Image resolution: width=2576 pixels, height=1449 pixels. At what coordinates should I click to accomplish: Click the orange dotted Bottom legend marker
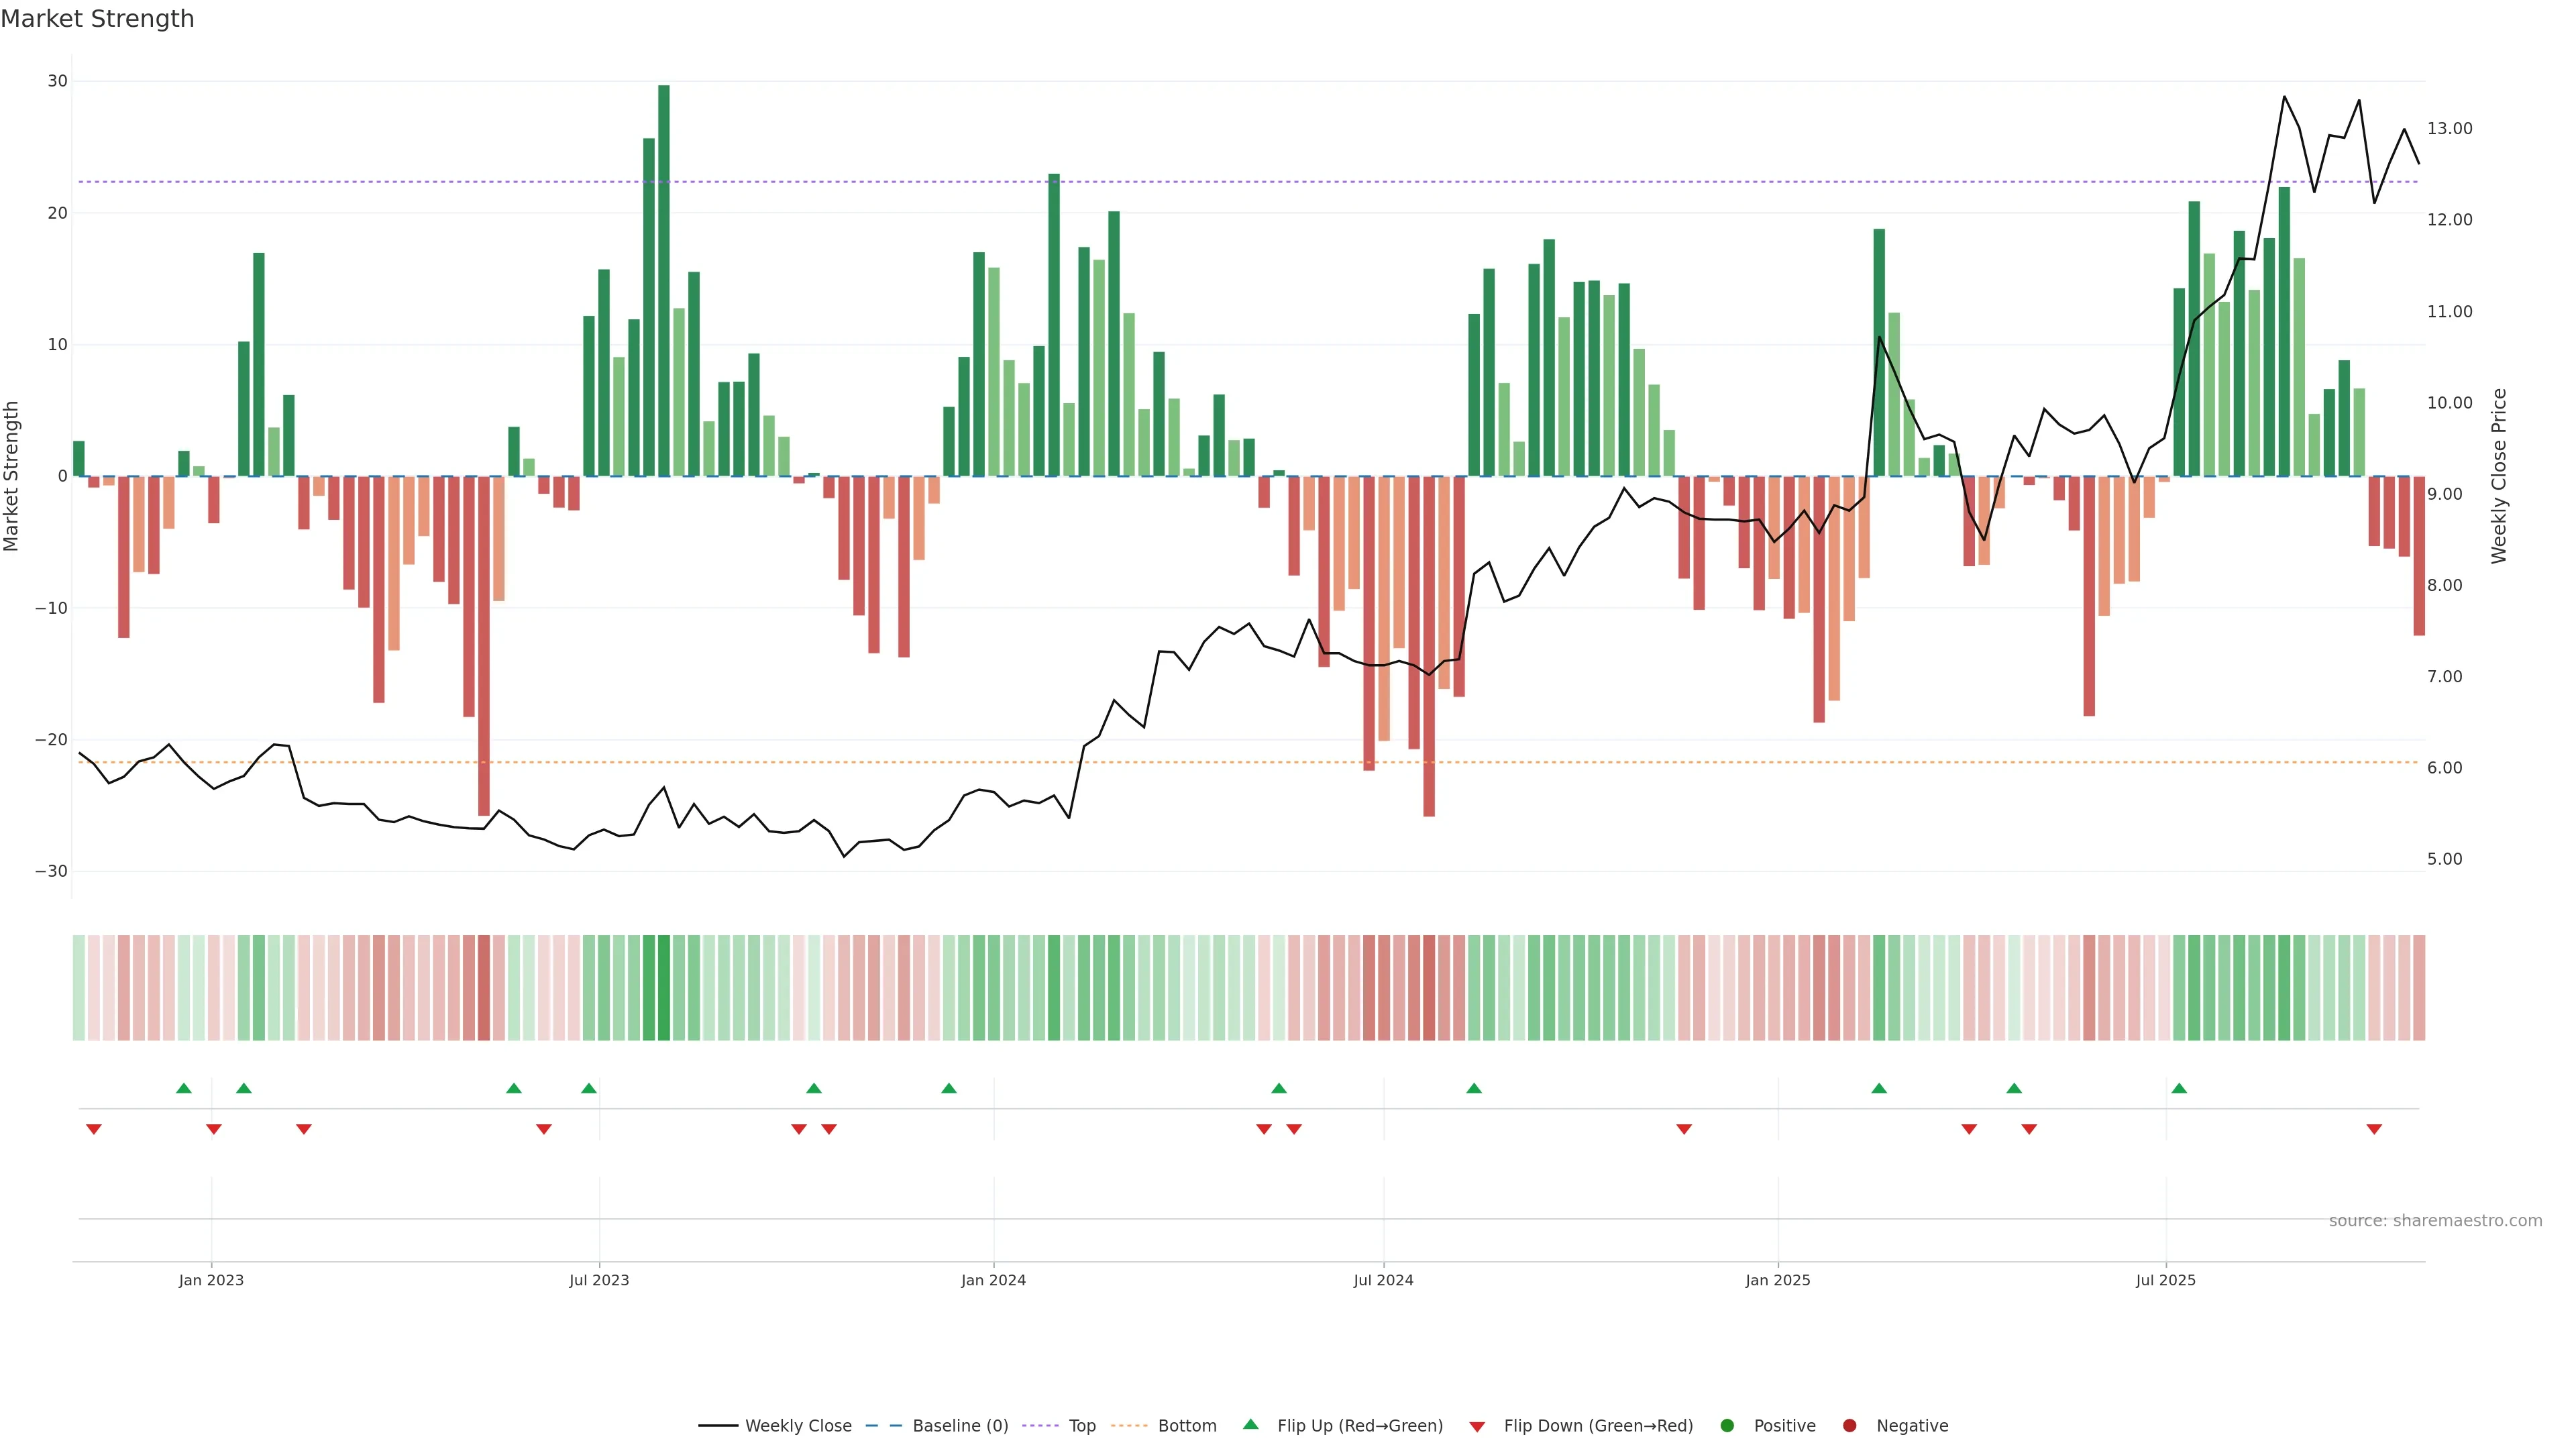click(1130, 1426)
